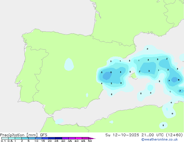This screenshot has height=142, width=184.
Task: Click the '0.5' legend scale label
Action: (10, 141)
